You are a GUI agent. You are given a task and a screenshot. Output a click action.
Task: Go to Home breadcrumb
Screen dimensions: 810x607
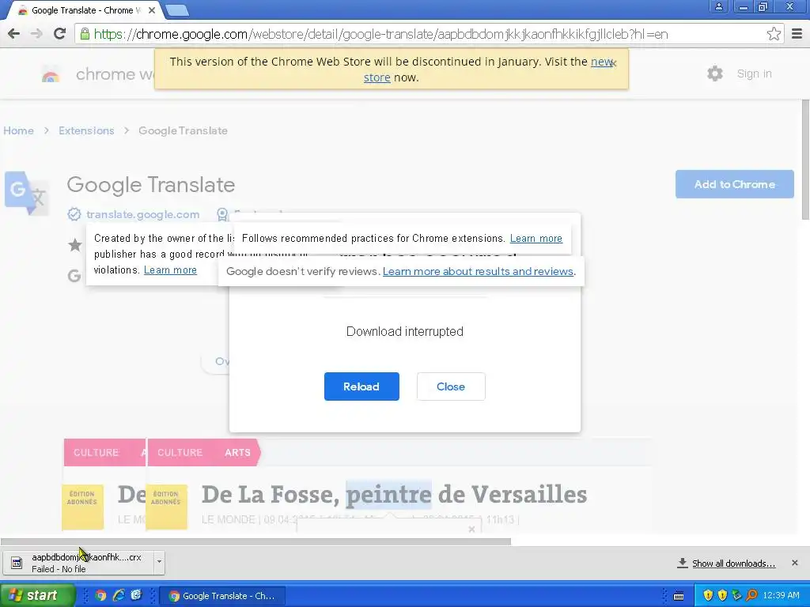[19, 130]
